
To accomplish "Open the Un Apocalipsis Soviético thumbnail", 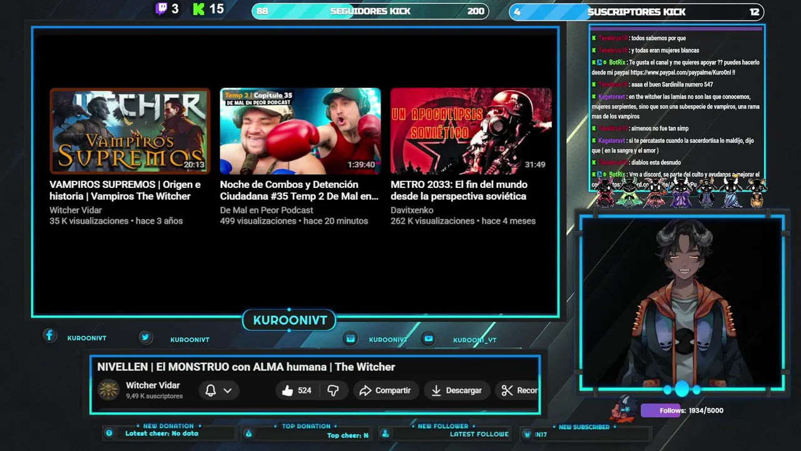I will click(471, 131).
